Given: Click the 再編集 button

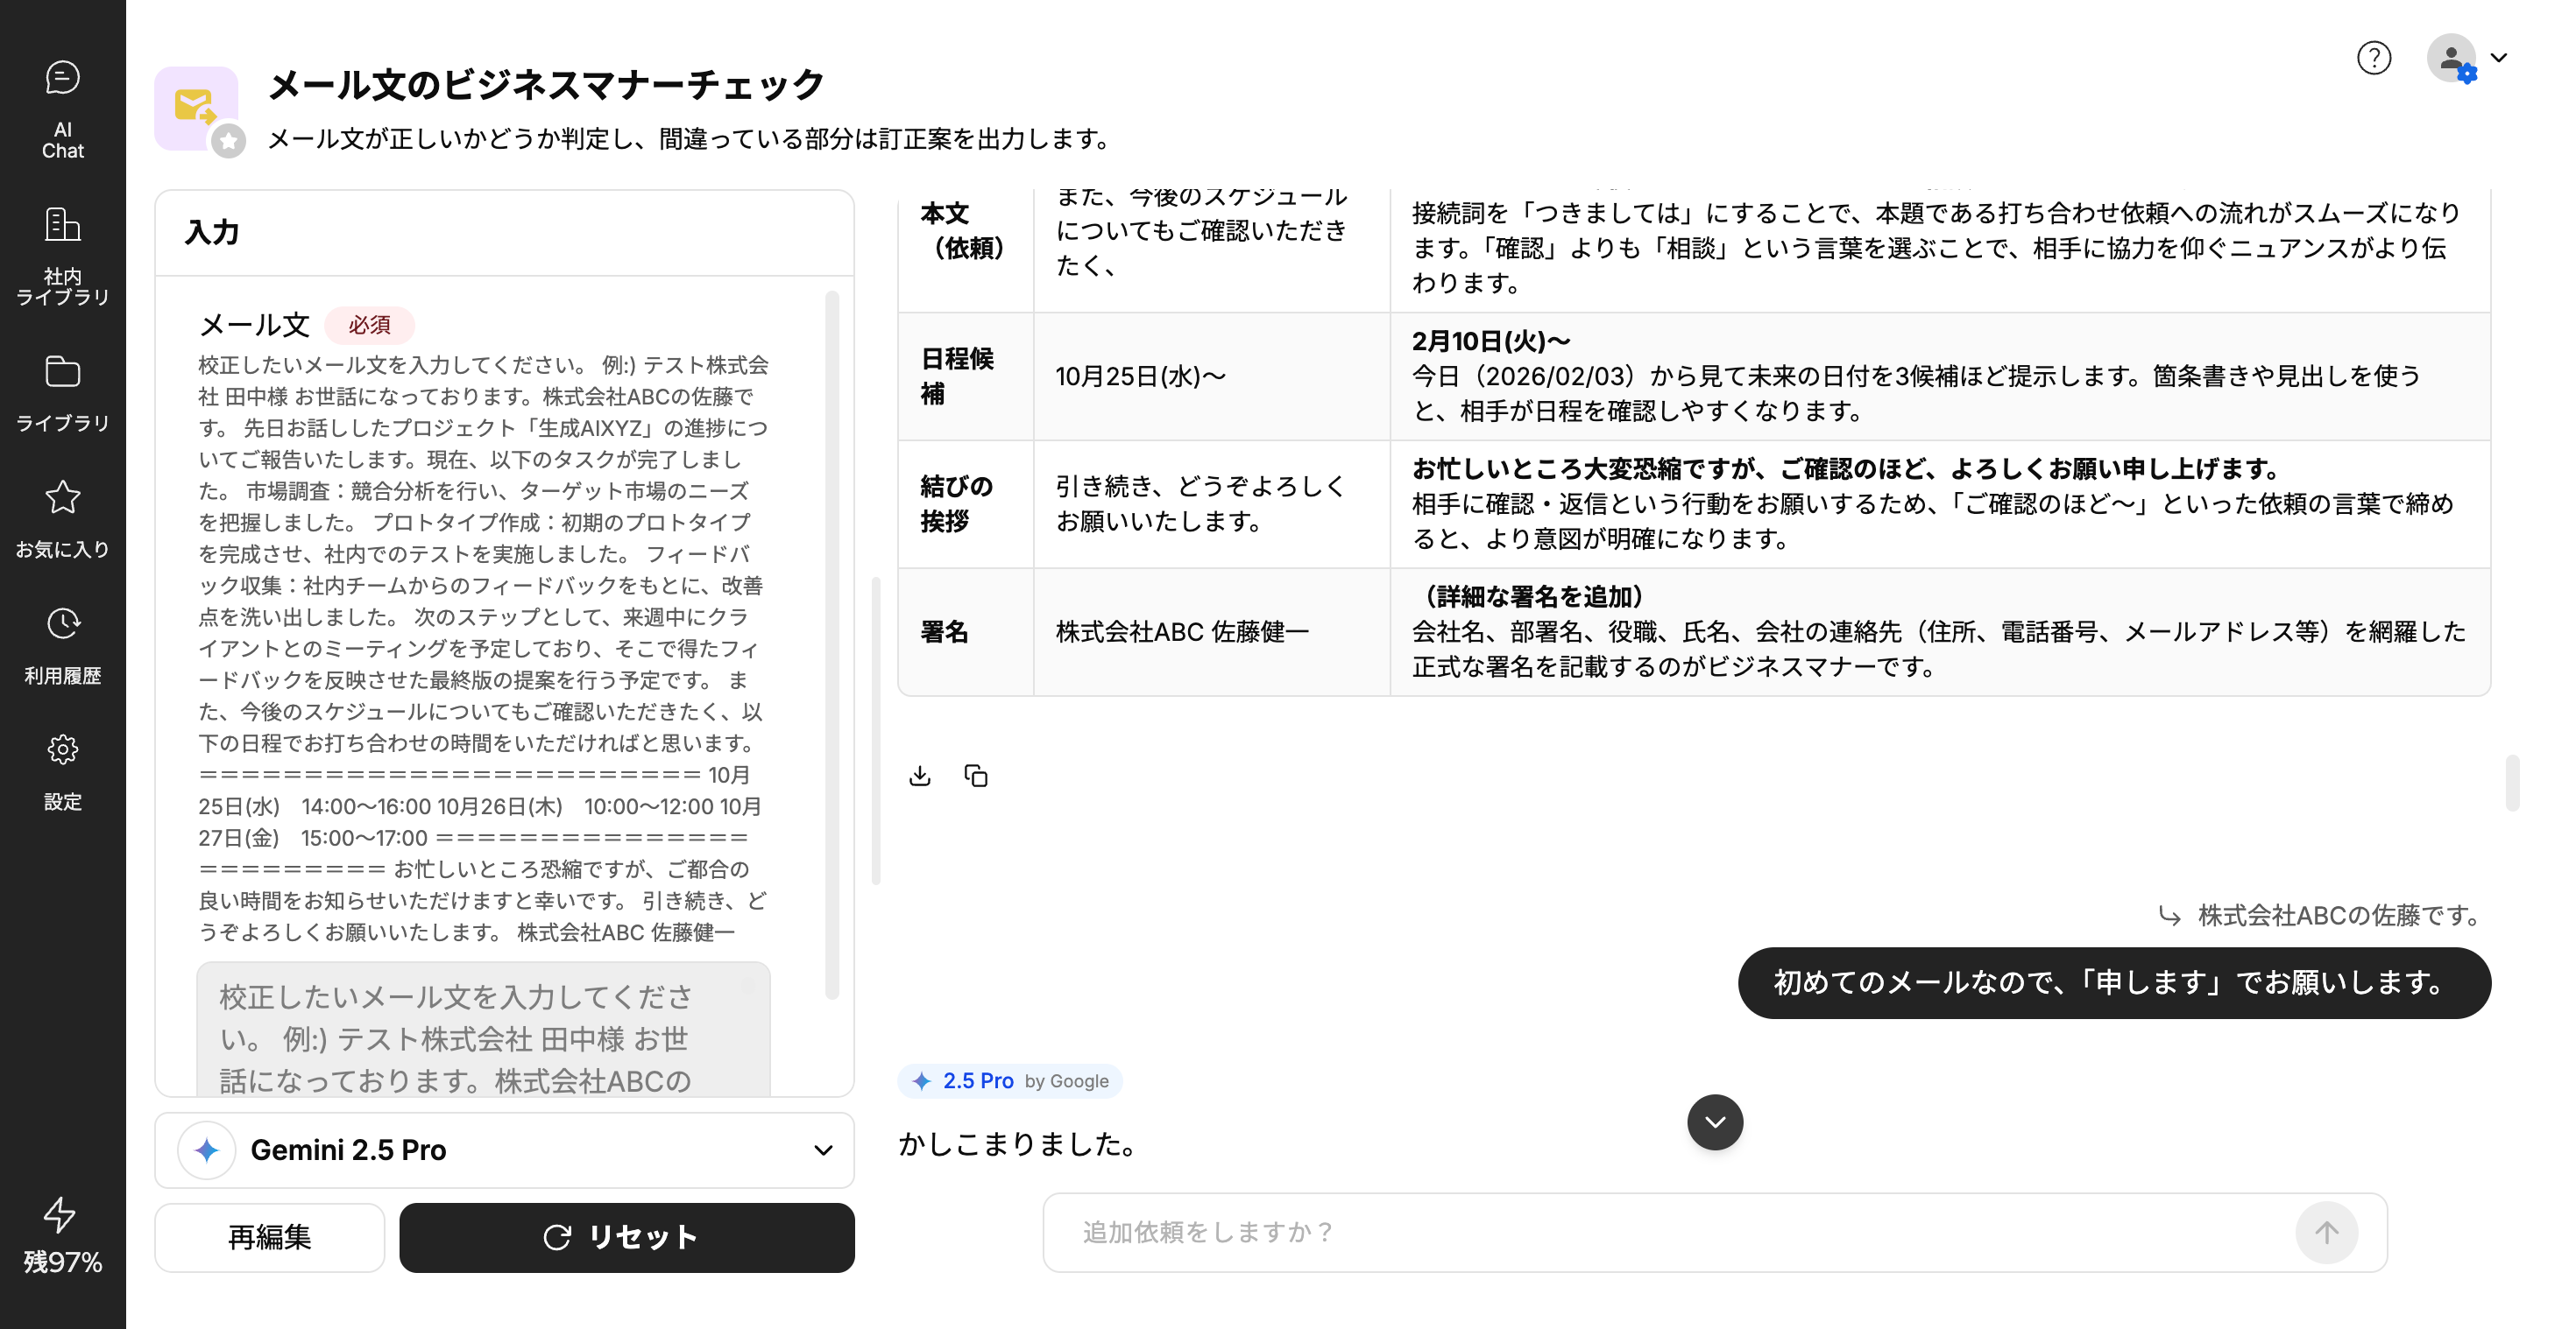Looking at the screenshot, I should pyautogui.click(x=269, y=1237).
